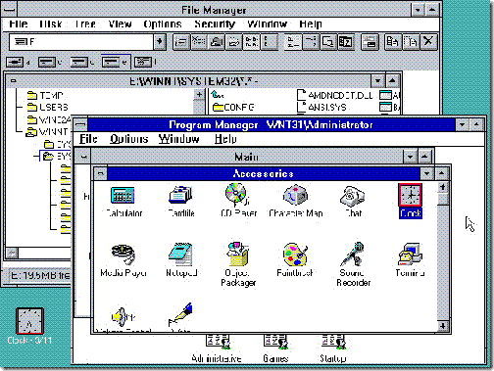This screenshot has height=371, width=494.
Task: Select the Write pen icon
Action: click(x=180, y=315)
